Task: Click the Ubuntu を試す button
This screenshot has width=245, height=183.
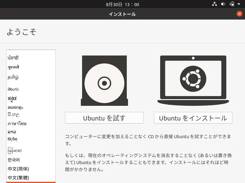Action: coord(104,118)
